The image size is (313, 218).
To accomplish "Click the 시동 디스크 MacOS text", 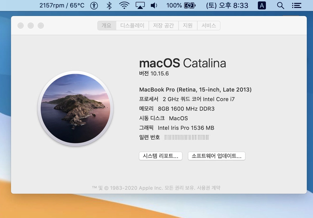I will (163, 118).
